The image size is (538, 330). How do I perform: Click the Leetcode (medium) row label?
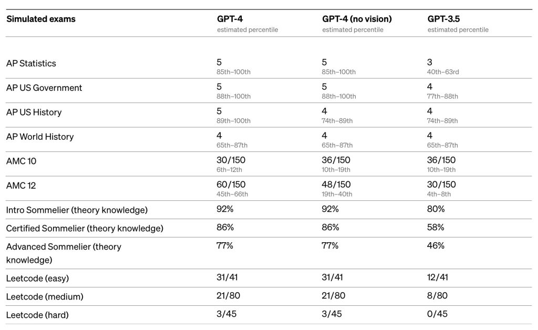click(45, 296)
